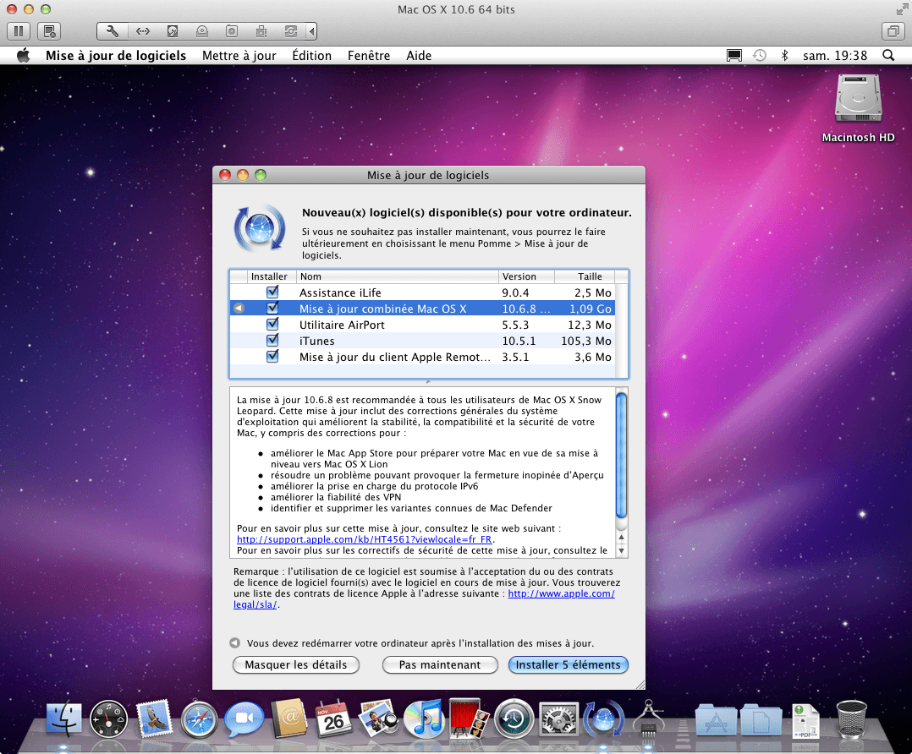Select the iTunes row name
The width and height of the screenshot is (912, 754).
317,341
